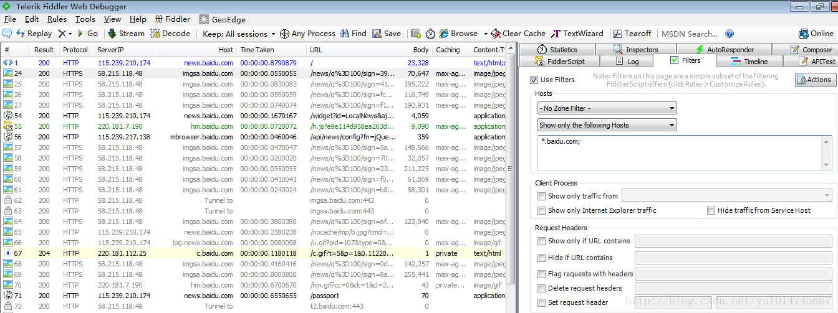Select session 1 news.baidu.com row
838x313 pixels.
(253, 63)
